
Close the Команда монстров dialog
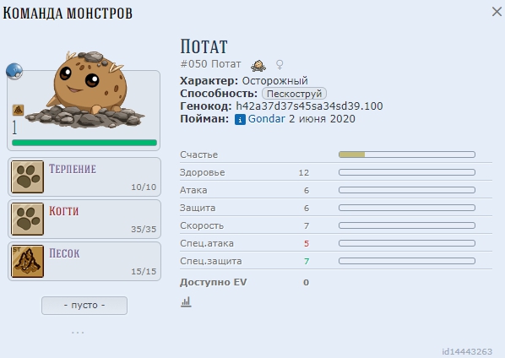[497, 12]
